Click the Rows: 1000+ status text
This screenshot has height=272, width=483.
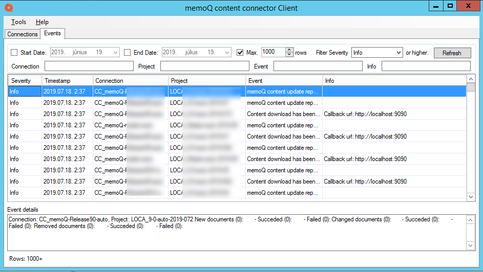[26, 259]
